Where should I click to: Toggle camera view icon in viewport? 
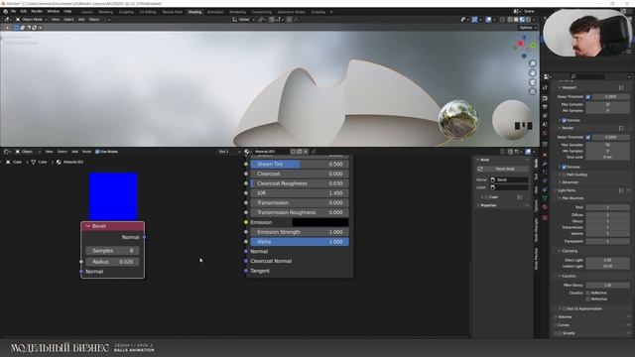(533, 82)
